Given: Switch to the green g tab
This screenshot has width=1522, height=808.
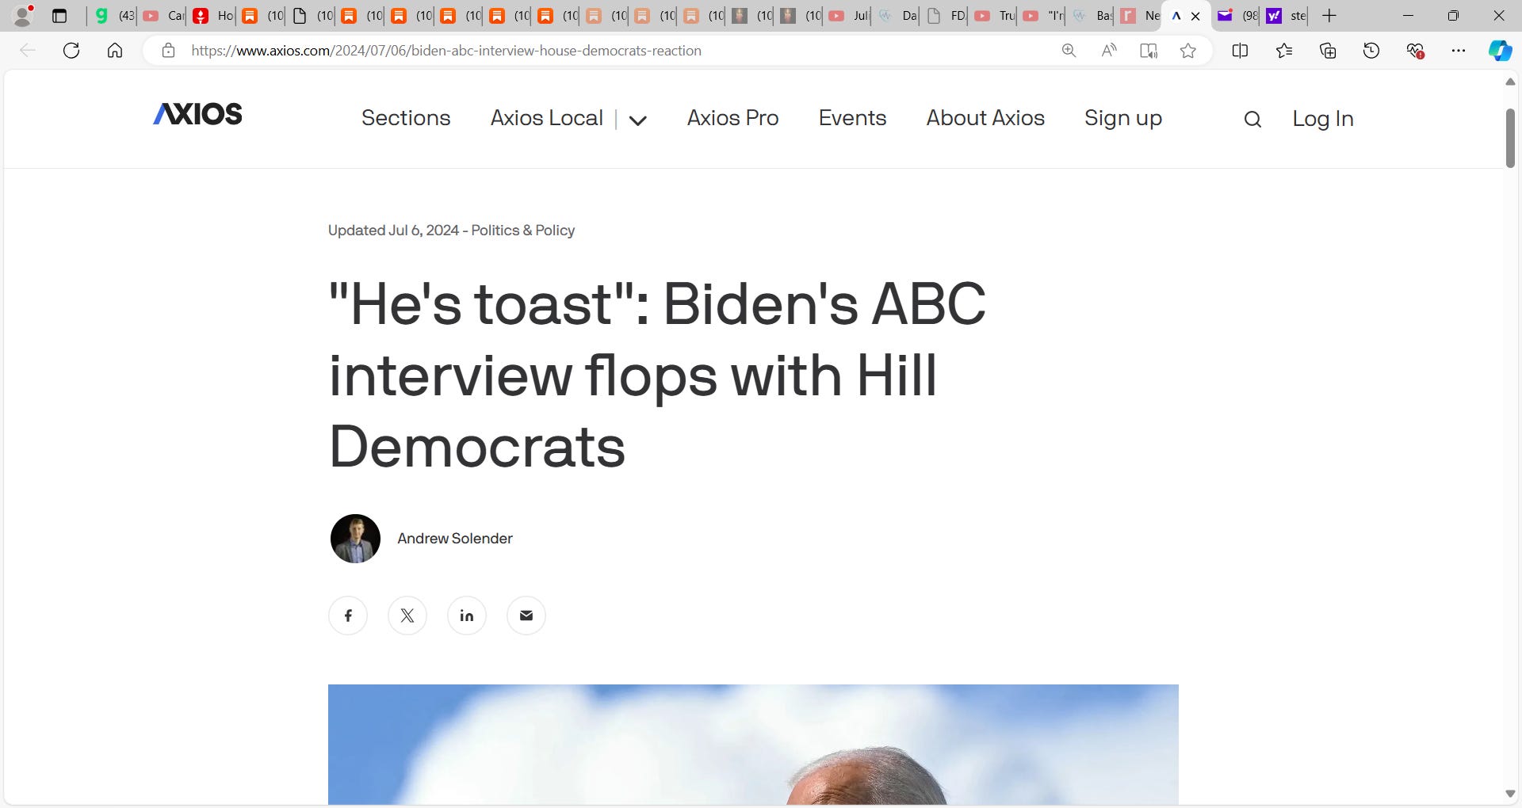Looking at the screenshot, I should [x=113, y=16].
